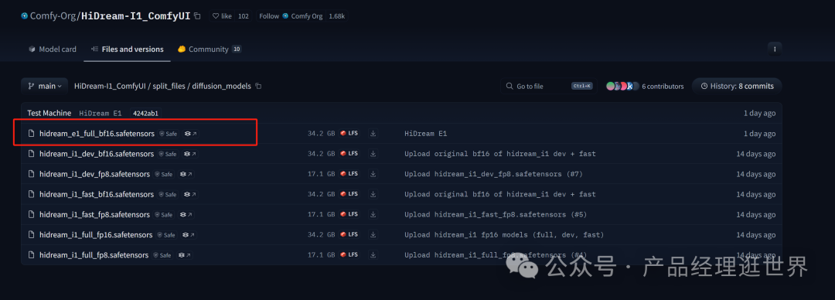Open hidream_i1_fast_fp8.safetensors file
Viewport: 835px width, 300px height.
[94, 215]
